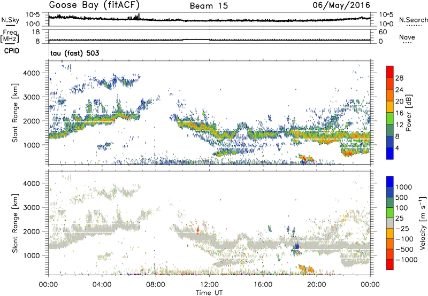This screenshot has width=428, height=296.
Task: Click the "28" label on Power color bar
Action: 399,78
